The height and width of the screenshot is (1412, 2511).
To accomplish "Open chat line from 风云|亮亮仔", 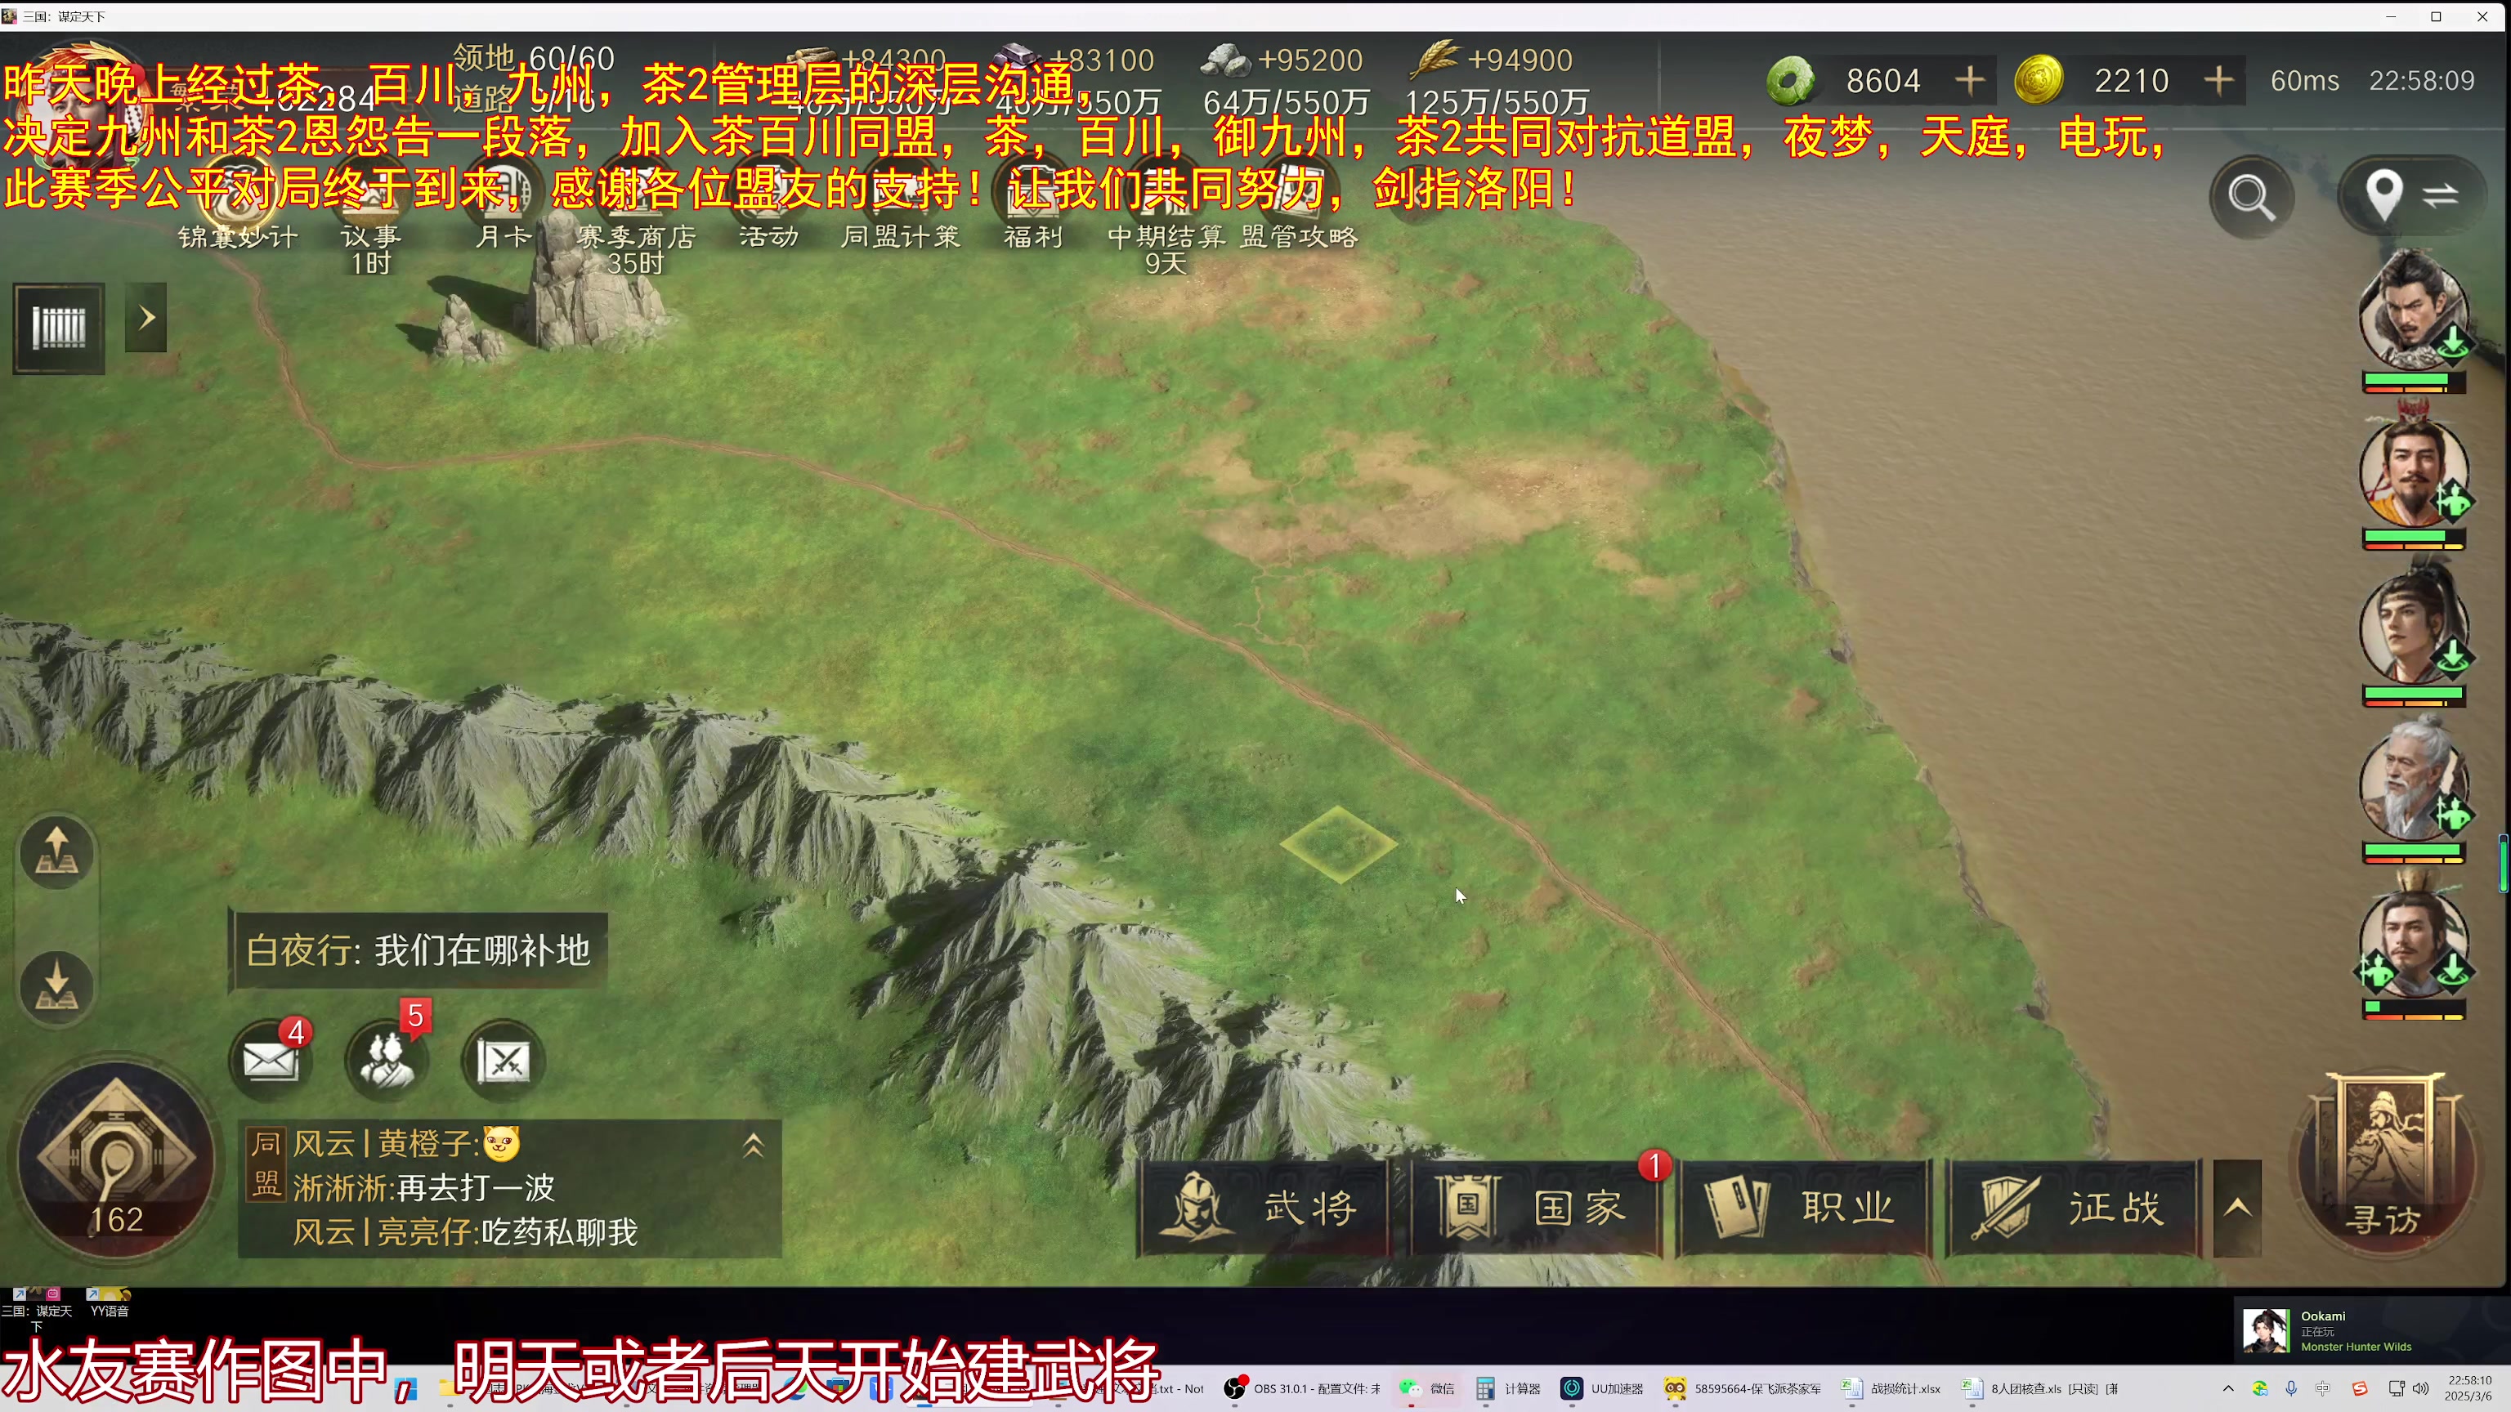I will [x=465, y=1231].
